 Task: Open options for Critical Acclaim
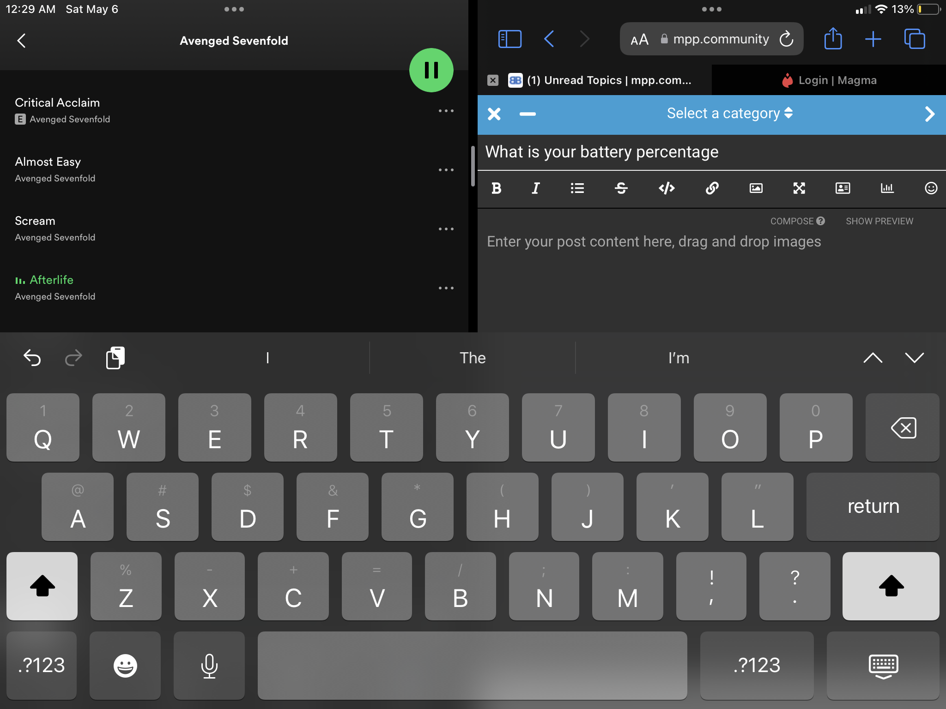446,111
